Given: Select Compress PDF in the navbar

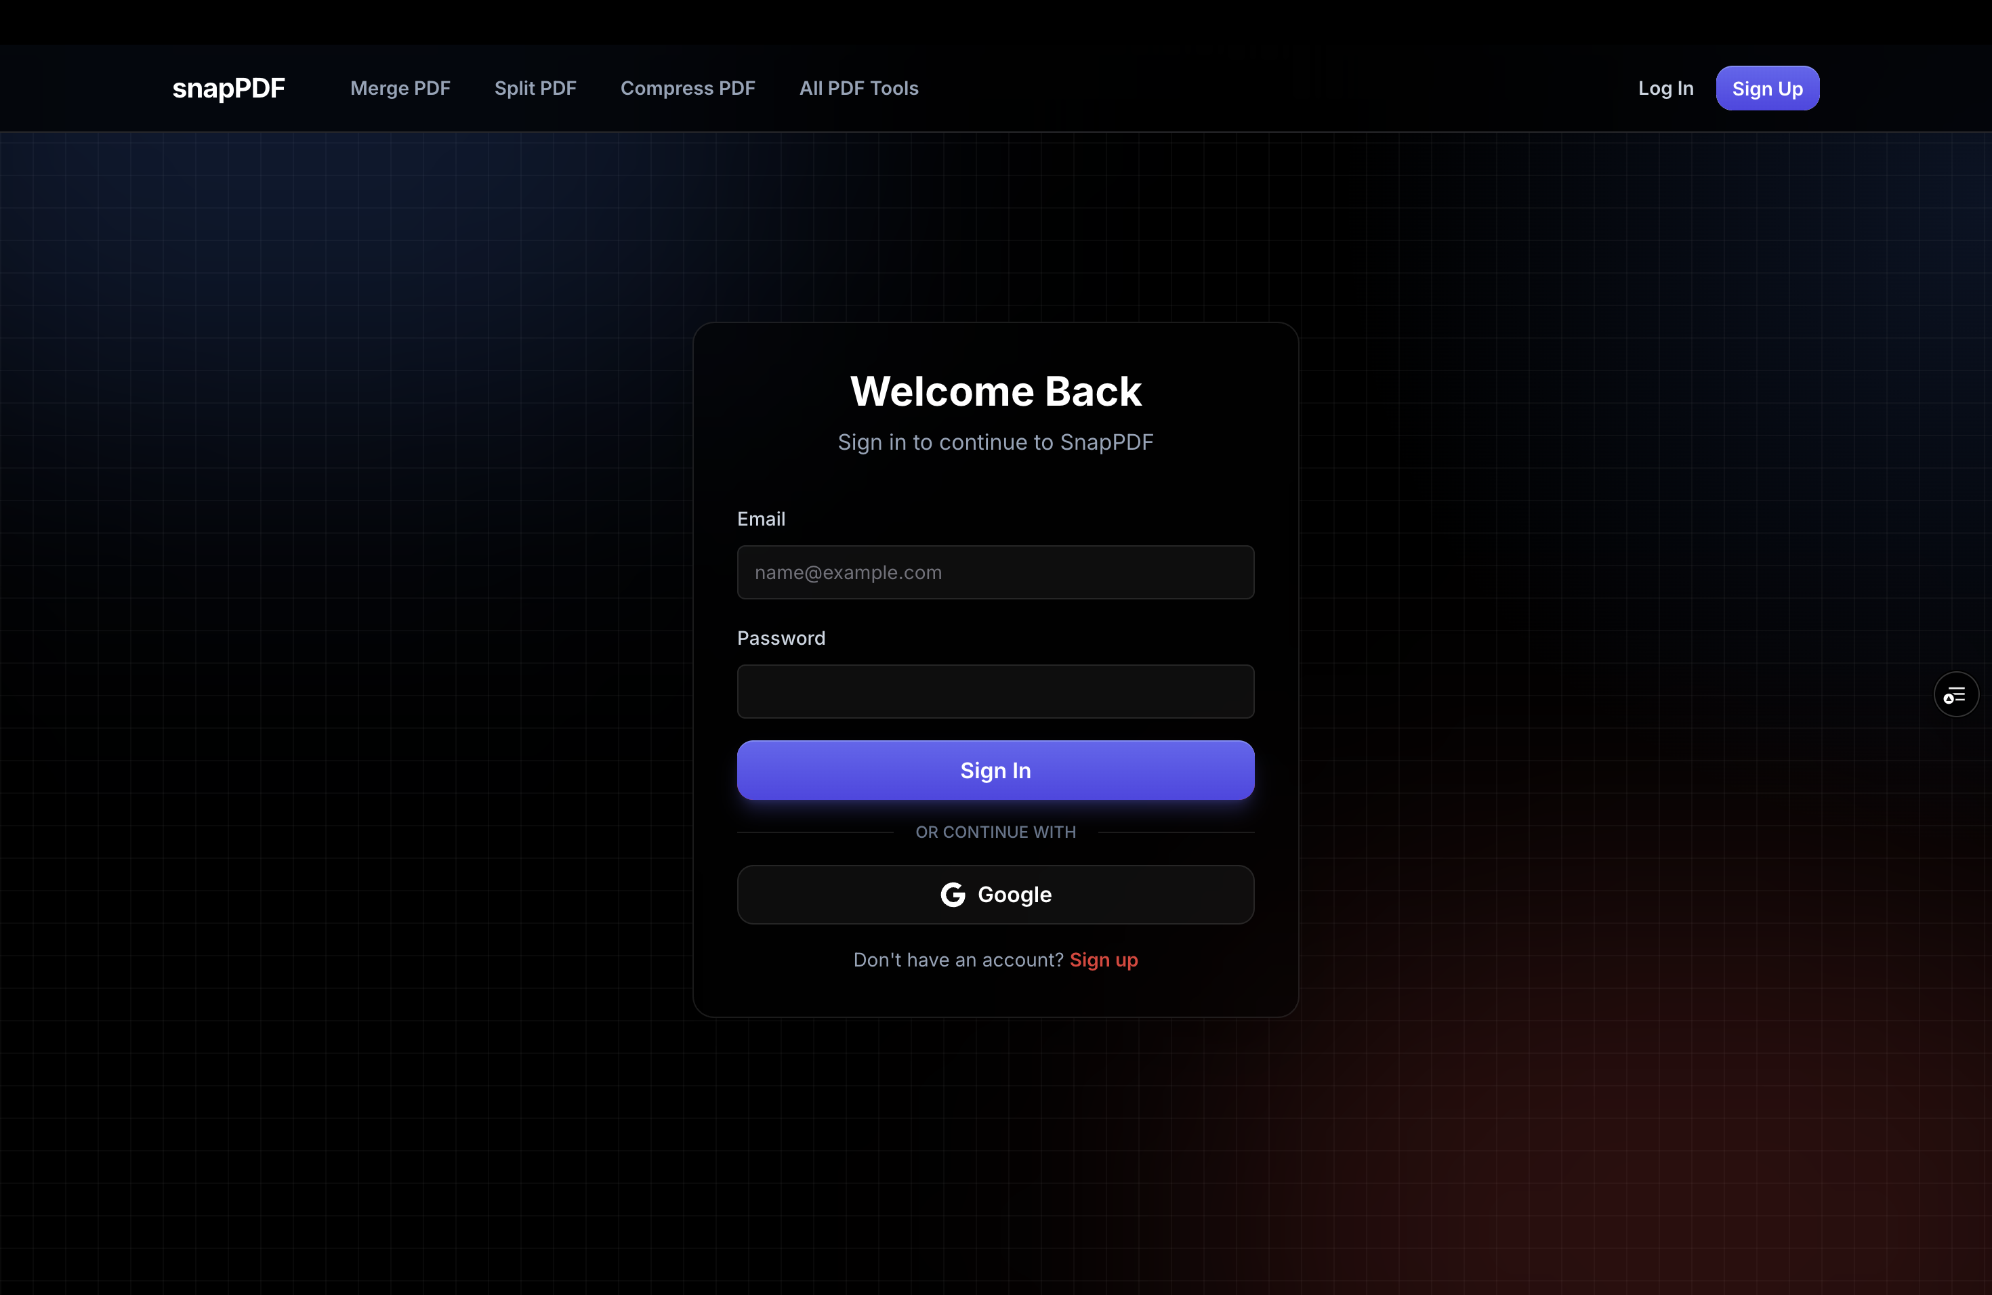Looking at the screenshot, I should [x=687, y=88].
